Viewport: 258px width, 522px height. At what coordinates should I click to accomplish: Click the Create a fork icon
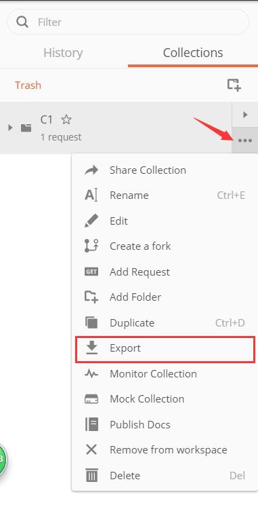click(91, 246)
